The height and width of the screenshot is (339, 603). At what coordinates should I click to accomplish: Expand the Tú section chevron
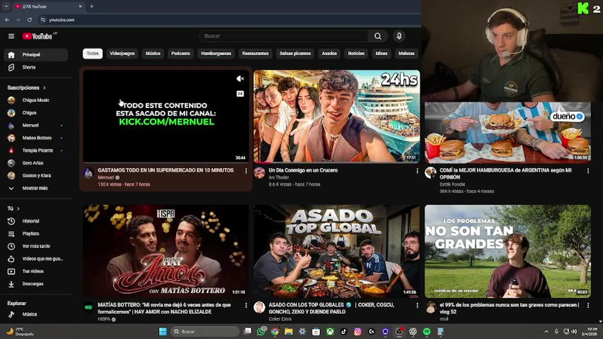[18, 209]
